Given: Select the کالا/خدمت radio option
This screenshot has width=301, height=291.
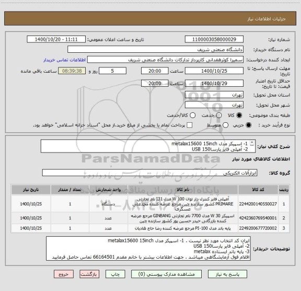Looking at the screenshot, I should click(x=192, y=115).
